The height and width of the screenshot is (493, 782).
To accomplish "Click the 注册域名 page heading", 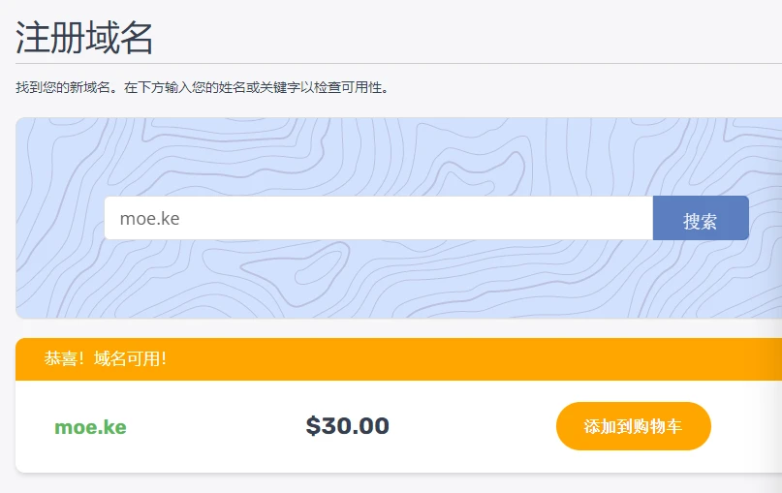I will [x=84, y=38].
